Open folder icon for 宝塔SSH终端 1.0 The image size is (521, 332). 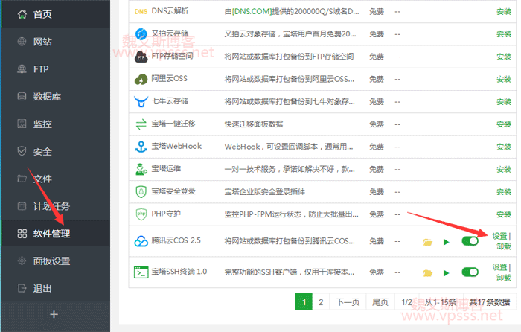(x=427, y=272)
